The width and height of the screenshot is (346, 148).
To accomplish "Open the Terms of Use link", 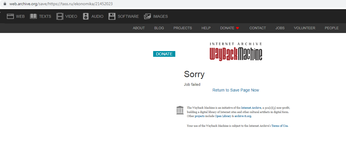I will [280, 126].
